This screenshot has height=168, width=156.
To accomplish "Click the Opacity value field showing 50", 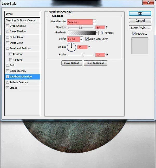I will 100,27.
